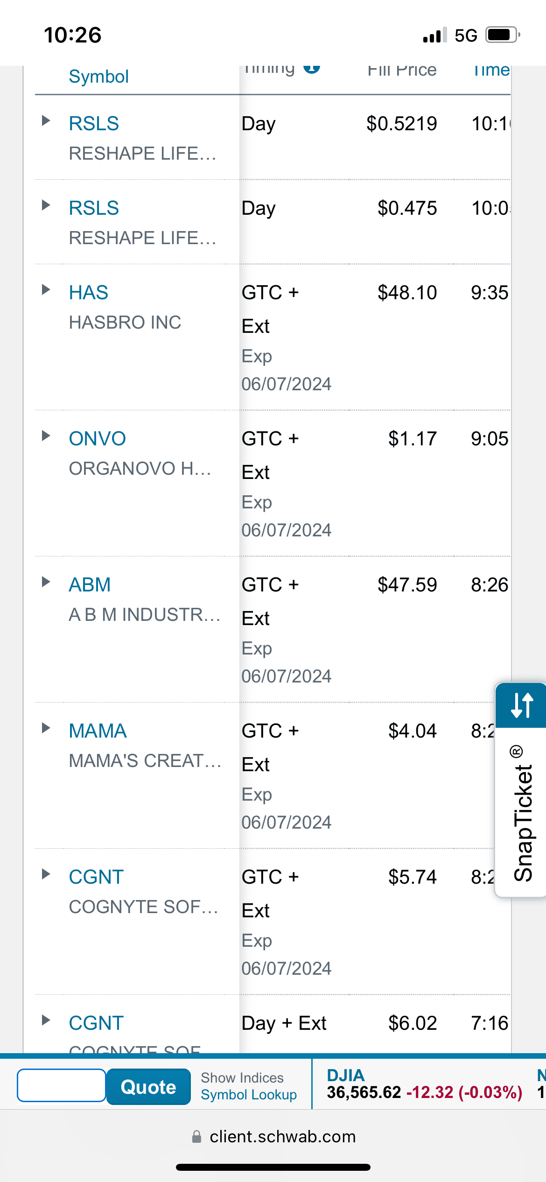Expand the HAS Hasbro order row
The width and height of the screenshot is (546, 1182).
coord(46,290)
